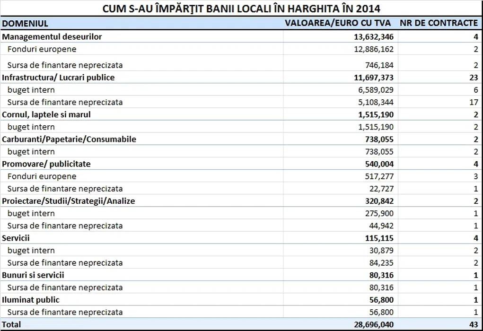Image resolution: width=483 pixels, height=331 pixels.
Task: Click the Promovare/ publicitate row label
Action: [x=46, y=164]
